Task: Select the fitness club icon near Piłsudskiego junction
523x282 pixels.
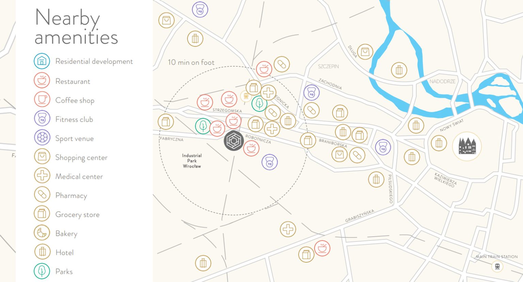Action: [383, 147]
